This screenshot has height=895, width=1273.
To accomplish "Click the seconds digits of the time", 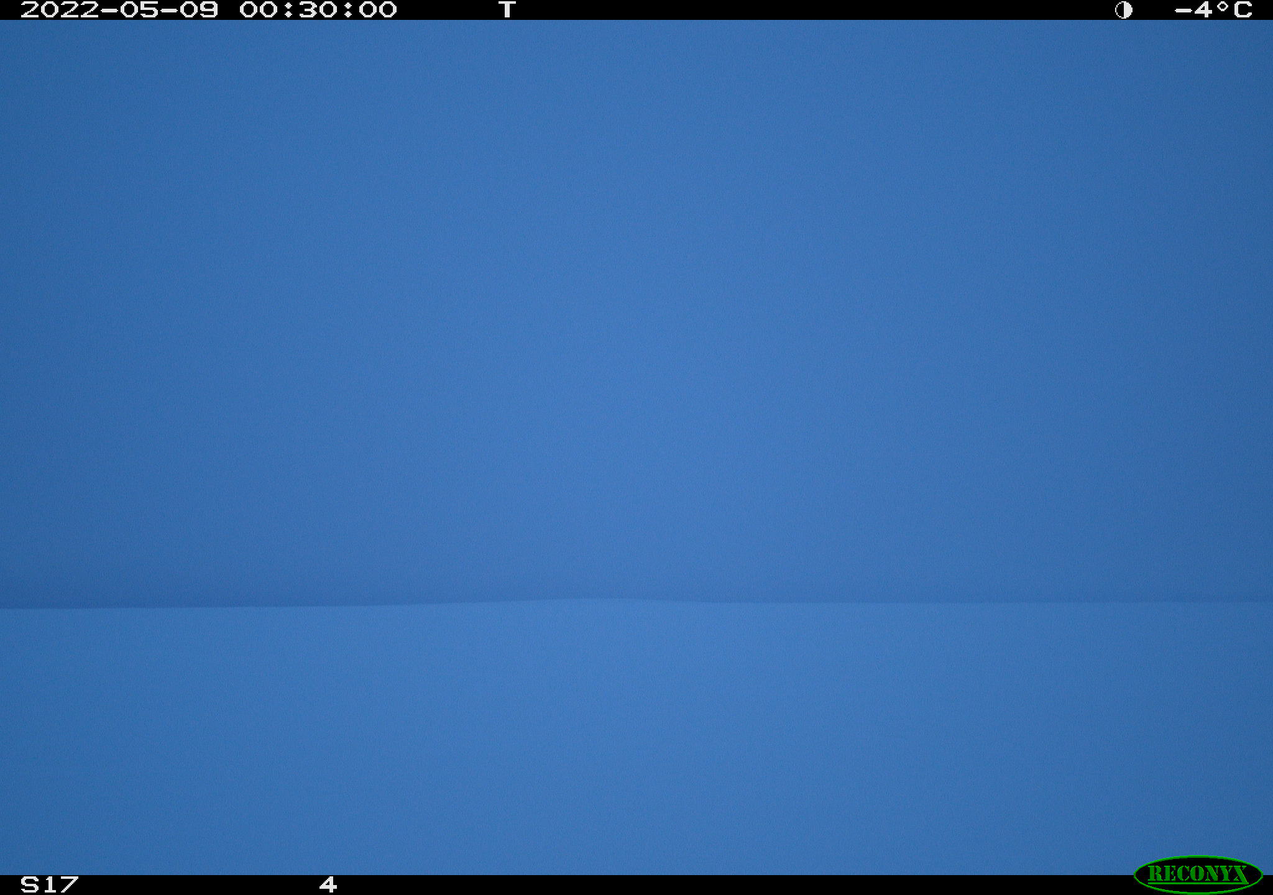I will pyautogui.click(x=378, y=10).
